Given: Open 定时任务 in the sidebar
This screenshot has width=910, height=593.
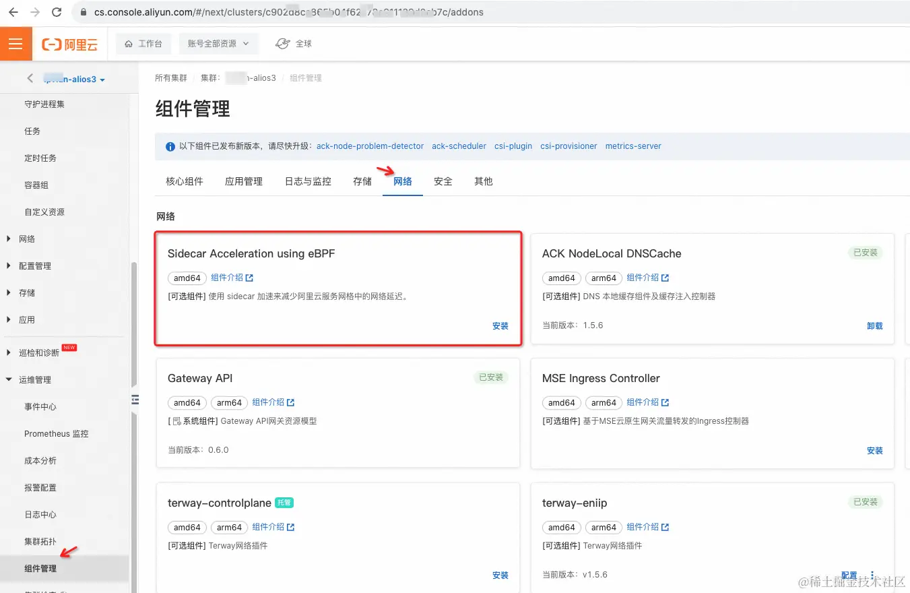Looking at the screenshot, I should [40, 158].
